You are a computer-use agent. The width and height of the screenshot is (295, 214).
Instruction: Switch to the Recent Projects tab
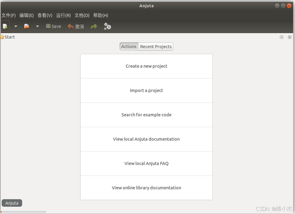[x=156, y=47]
